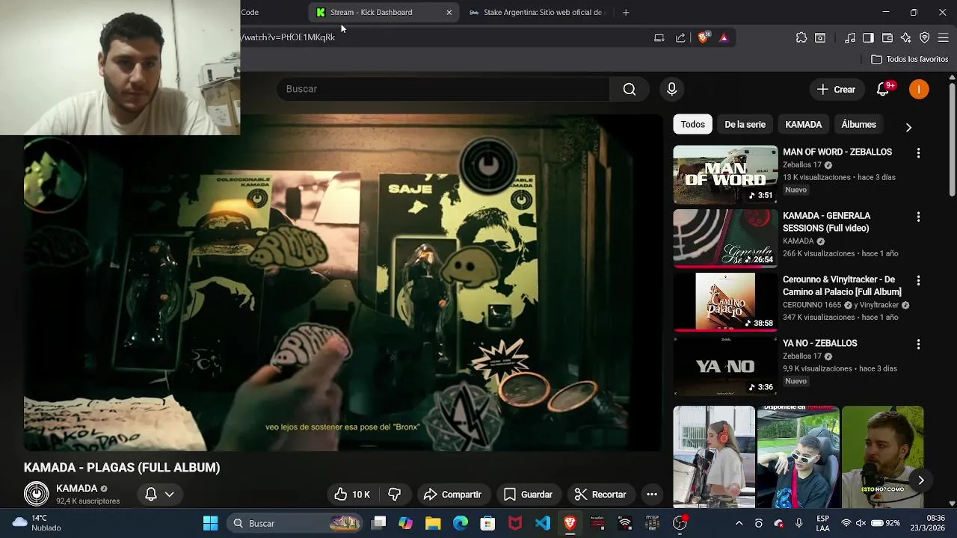The width and height of the screenshot is (957, 538).
Task: Click the share page icon in address bar
Action: (x=680, y=37)
